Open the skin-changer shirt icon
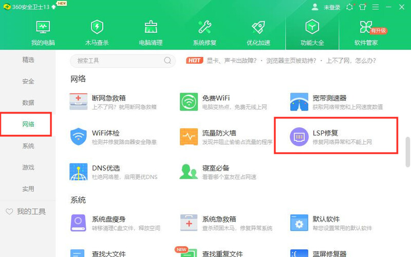Image resolution: width=411 pixels, height=257 pixels. point(363,7)
